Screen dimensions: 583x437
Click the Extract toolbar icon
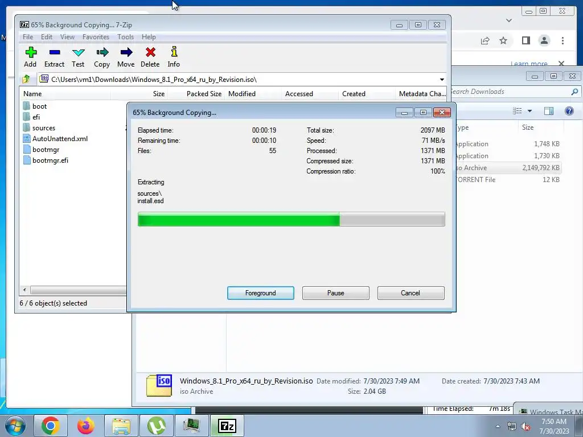[54, 57]
